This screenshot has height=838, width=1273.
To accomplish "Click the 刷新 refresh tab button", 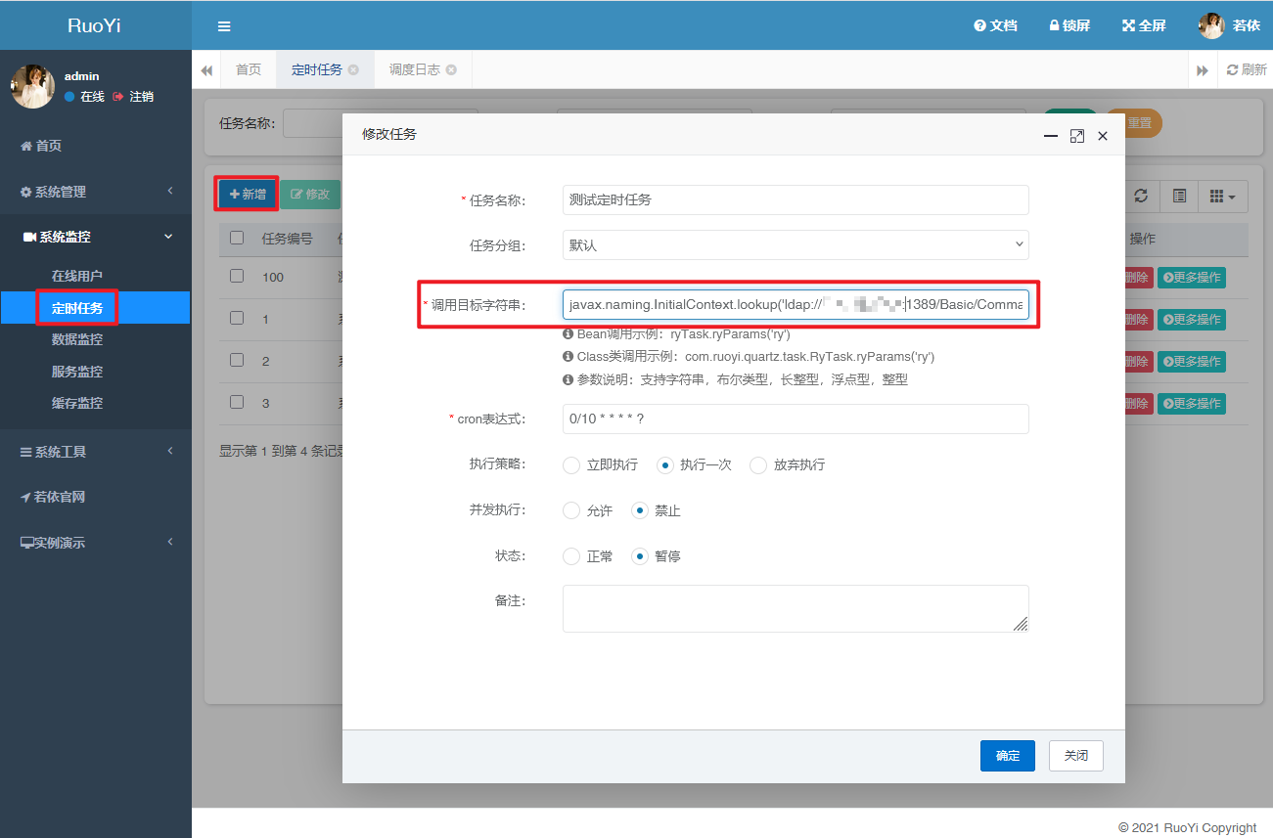I will [1247, 70].
